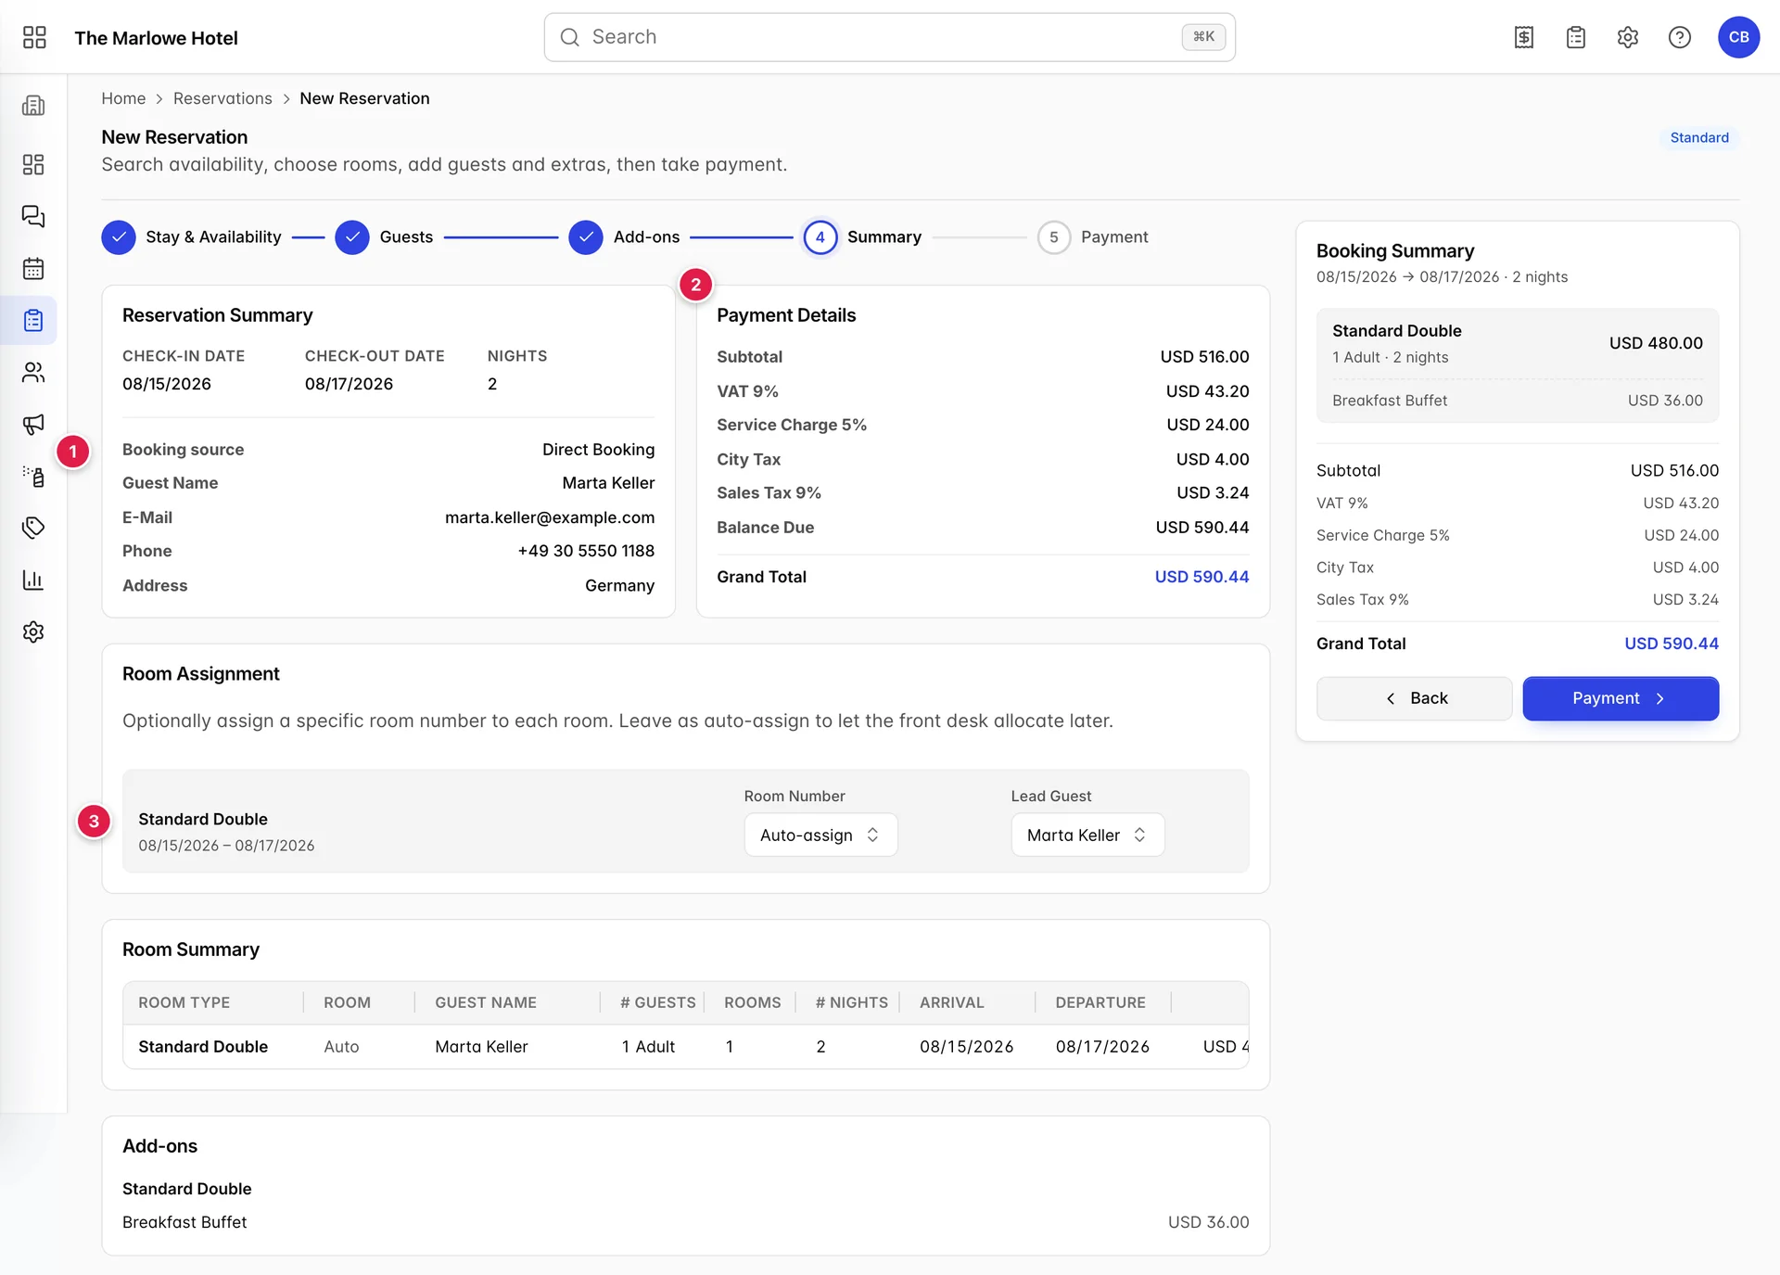Click the Stay & Availability check circle
1780x1275 pixels.
tap(119, 237)
